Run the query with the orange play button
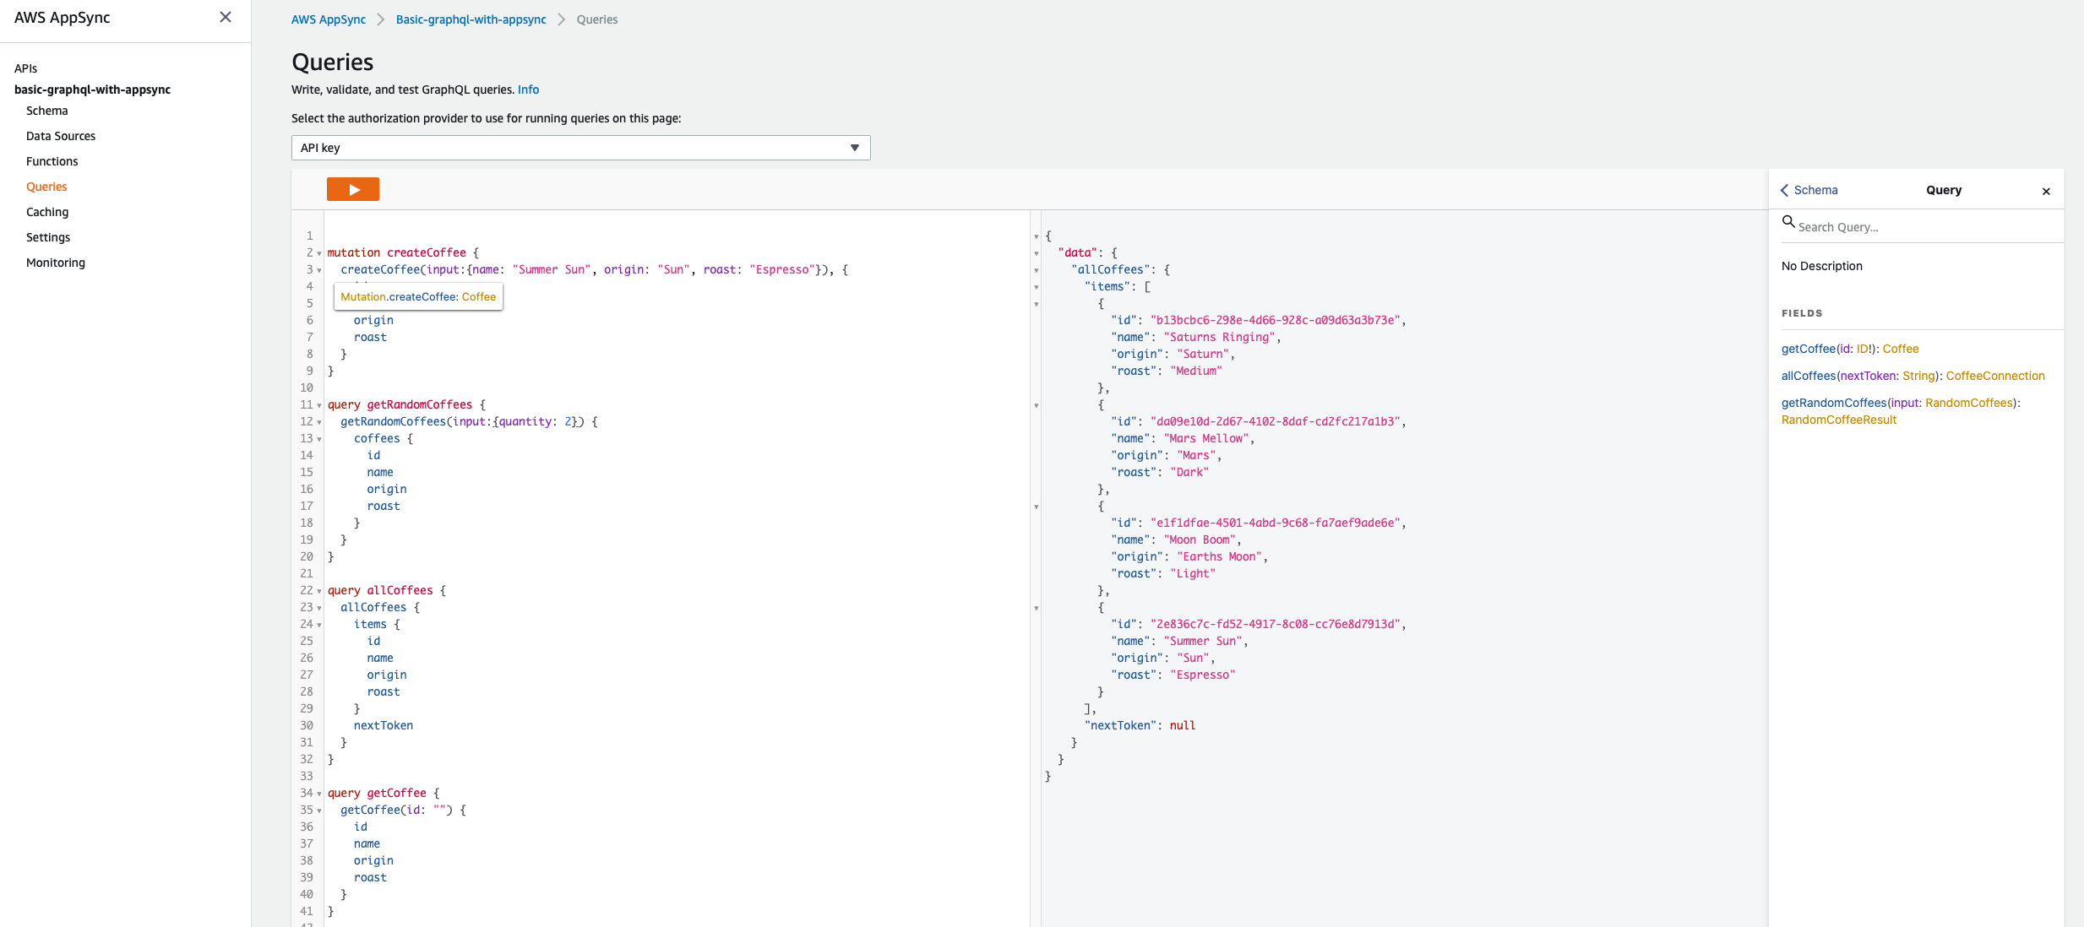2084x927 pixels. click(352, 189)
